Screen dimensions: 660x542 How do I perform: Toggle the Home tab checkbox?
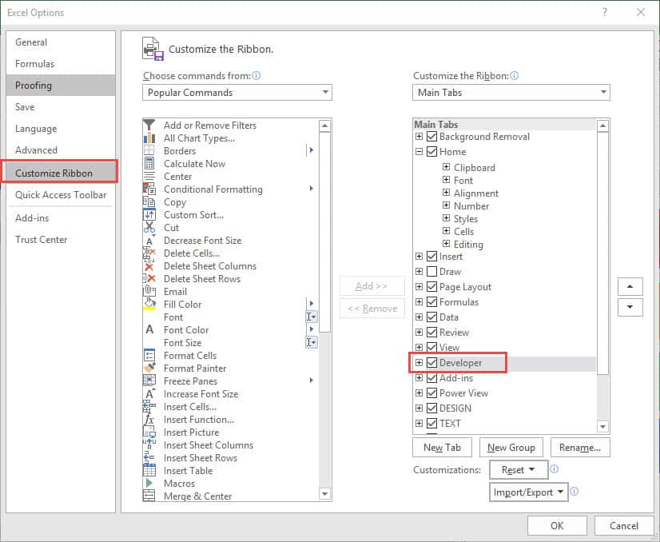pos(431,151)
